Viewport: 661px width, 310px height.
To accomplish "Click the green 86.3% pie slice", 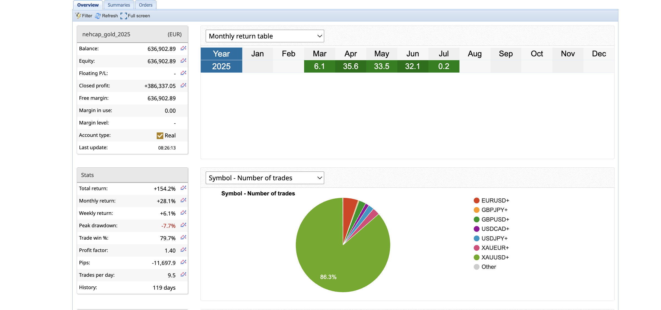I will click(x=328, y=261).
